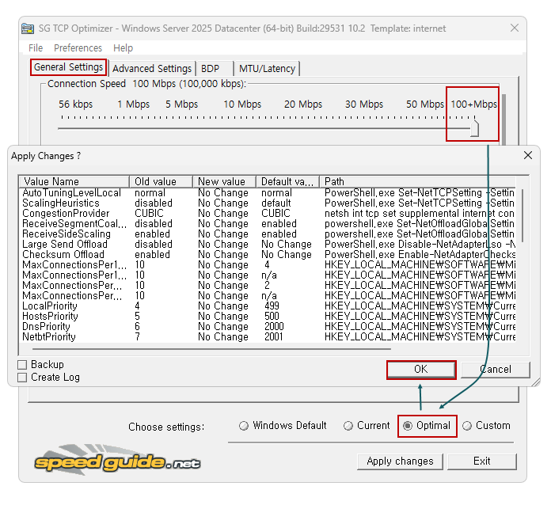551x505 pixels.
Task: Select the NetbtPriority row
Action: click(x=267, y=336)
